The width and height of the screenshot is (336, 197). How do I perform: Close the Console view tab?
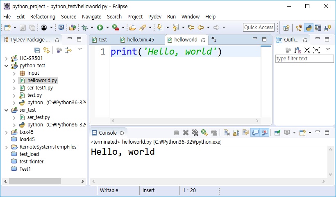pyautogui.click(x=122, y=133)
